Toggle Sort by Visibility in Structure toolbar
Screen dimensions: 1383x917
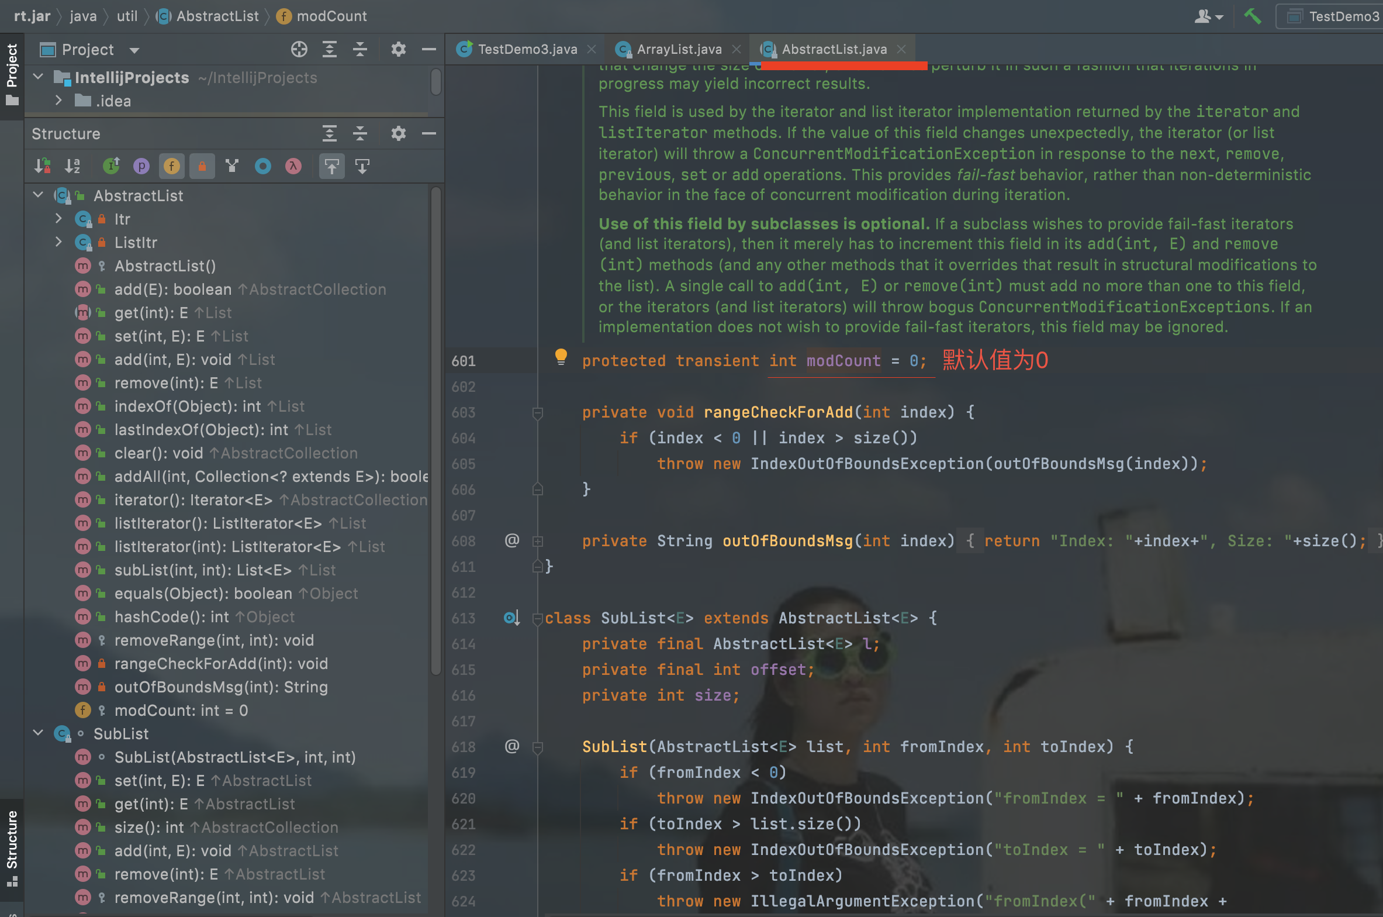click(x=42, y=167)
